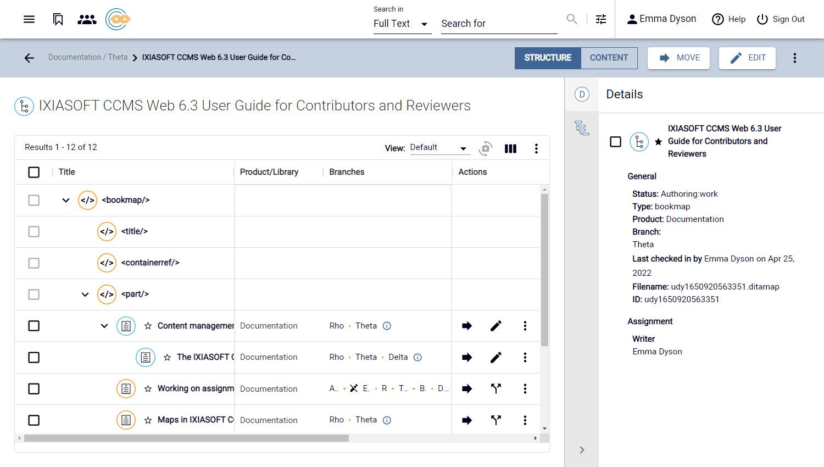Click the IXIASOFT infinity logo

point(118,20)
